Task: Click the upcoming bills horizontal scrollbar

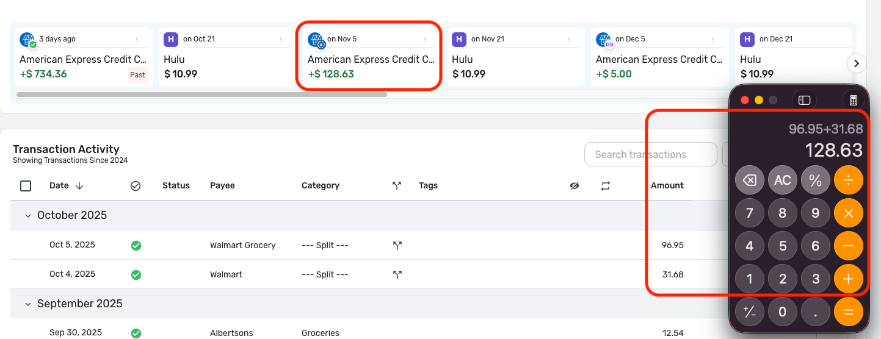Action: coord(201,95)
